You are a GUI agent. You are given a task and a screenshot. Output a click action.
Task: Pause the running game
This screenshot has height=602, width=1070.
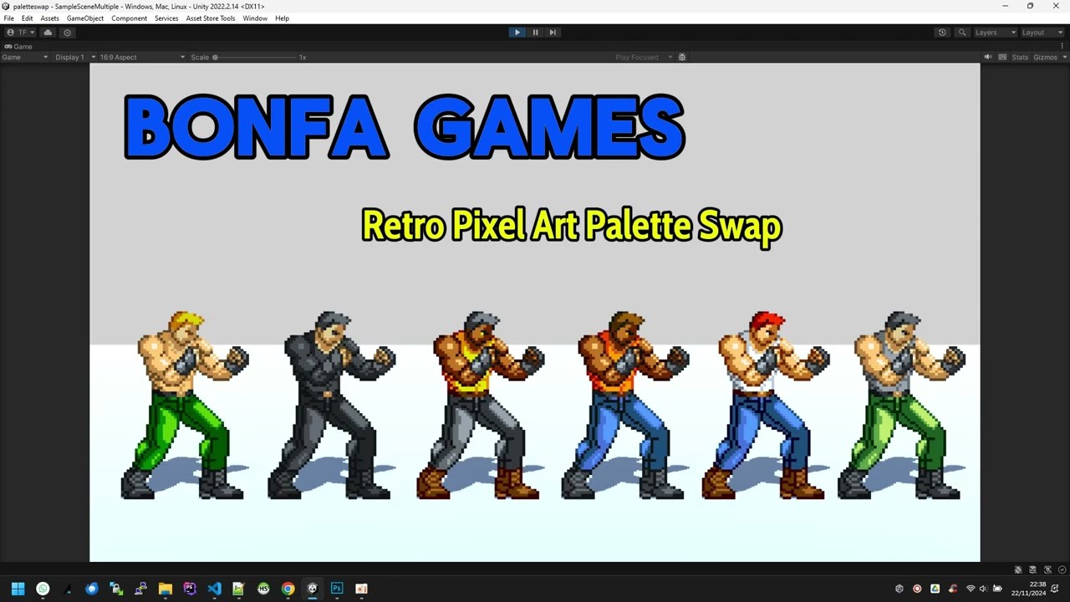point(535,33)
